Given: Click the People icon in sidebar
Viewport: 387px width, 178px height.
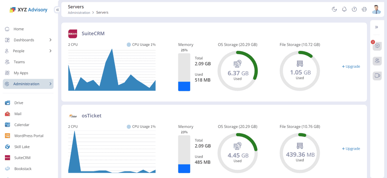Looking at the screenshot, I should click(7, 51).
